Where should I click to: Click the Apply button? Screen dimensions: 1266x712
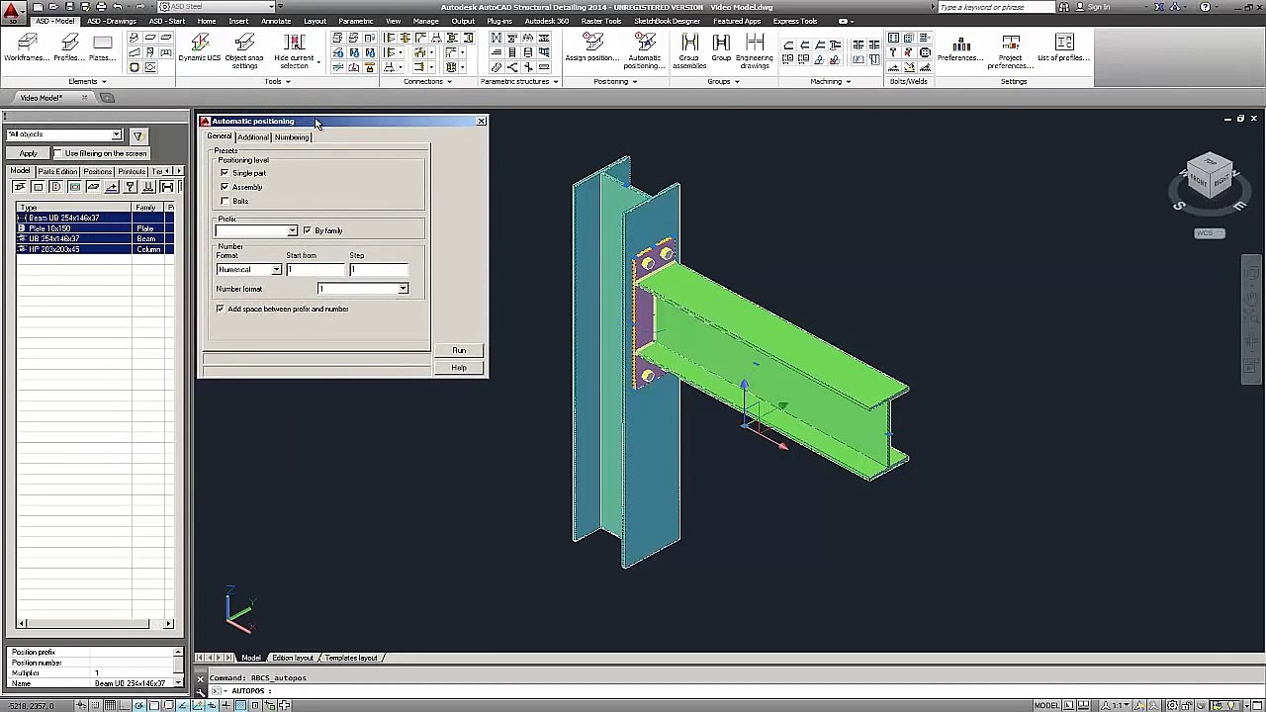click(x=28, y=153)
